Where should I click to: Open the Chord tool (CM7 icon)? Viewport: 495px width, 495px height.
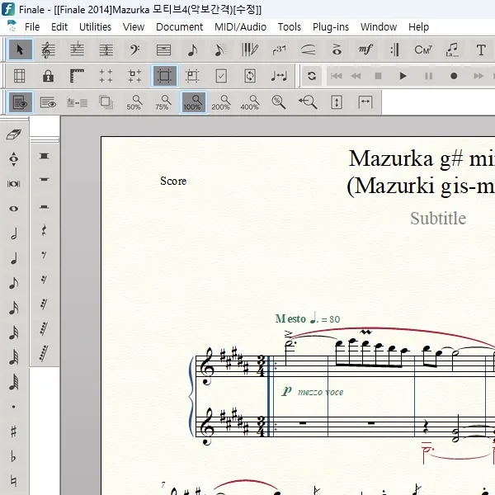423,50
